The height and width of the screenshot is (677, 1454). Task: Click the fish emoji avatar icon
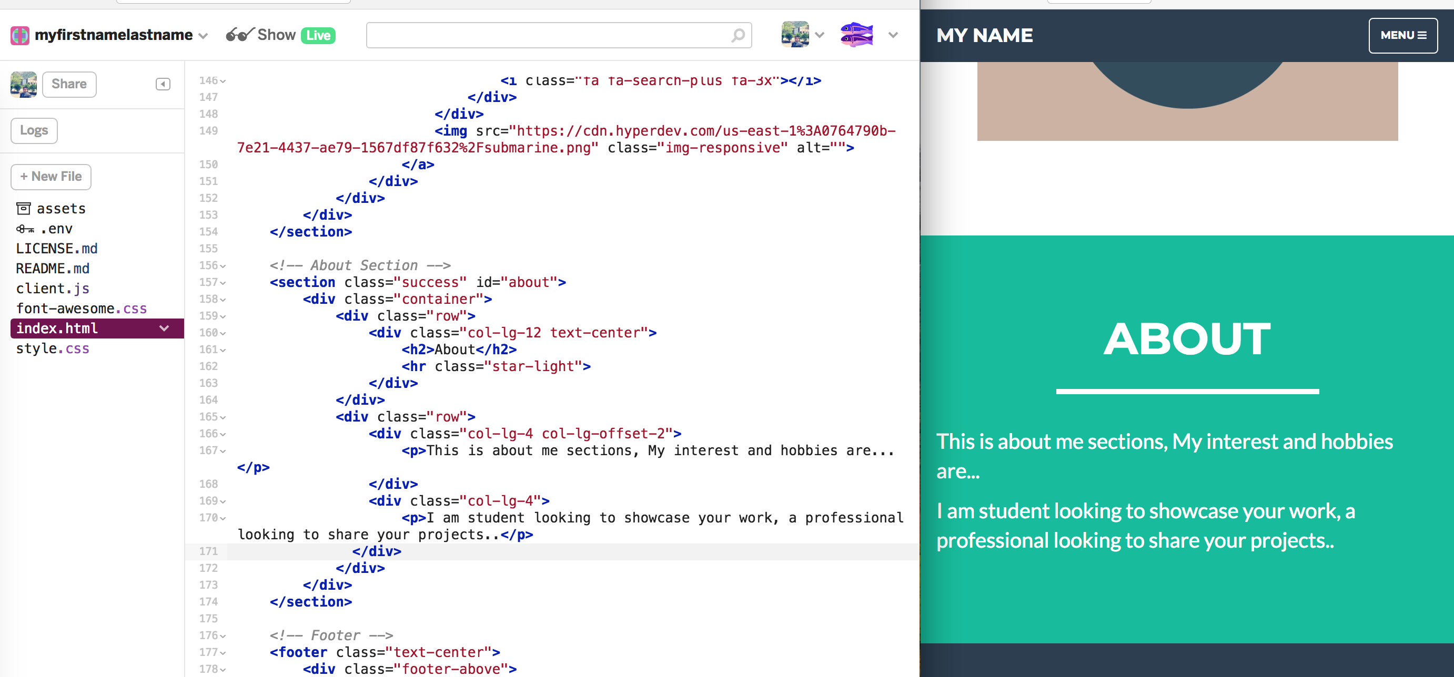click(x=857, y=34)
